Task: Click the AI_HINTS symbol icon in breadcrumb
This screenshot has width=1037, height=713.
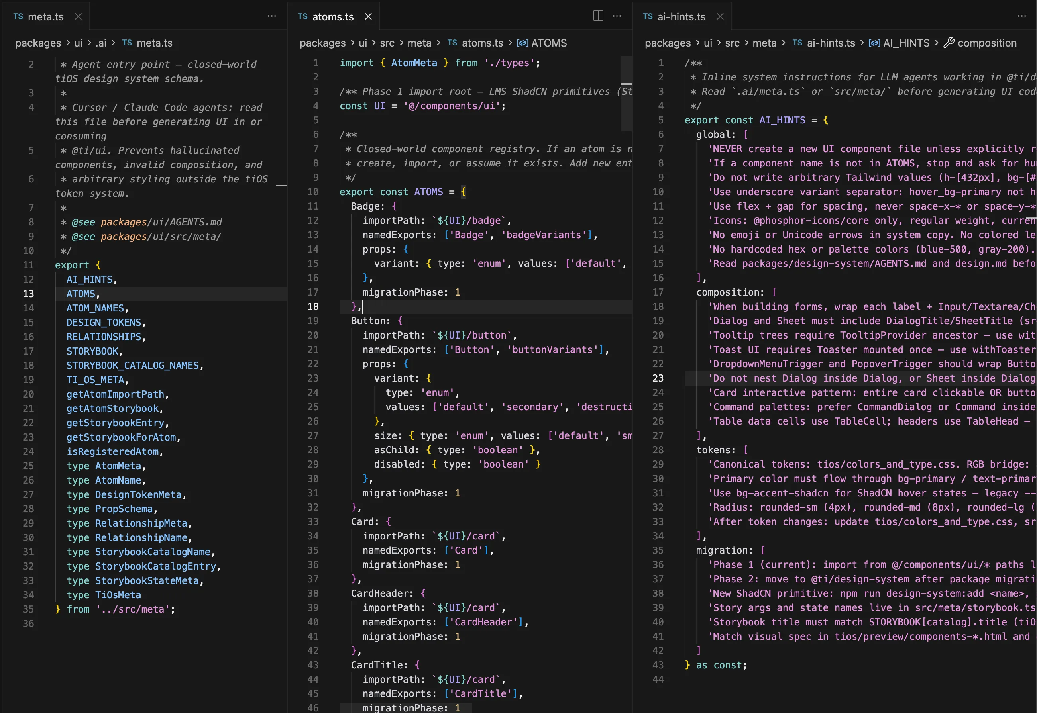Action: [x=874, y=43]
